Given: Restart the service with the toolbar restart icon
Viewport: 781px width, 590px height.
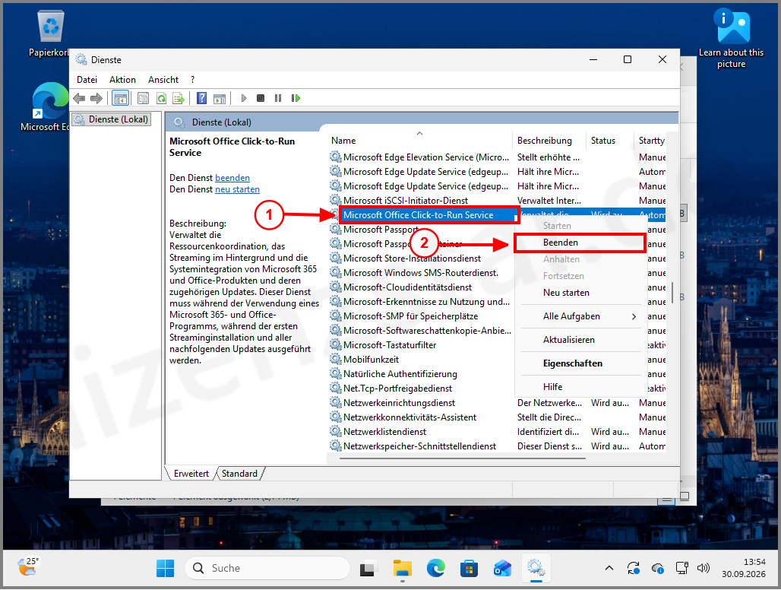Looking at the screenshot, I should [x=296, y=98].
